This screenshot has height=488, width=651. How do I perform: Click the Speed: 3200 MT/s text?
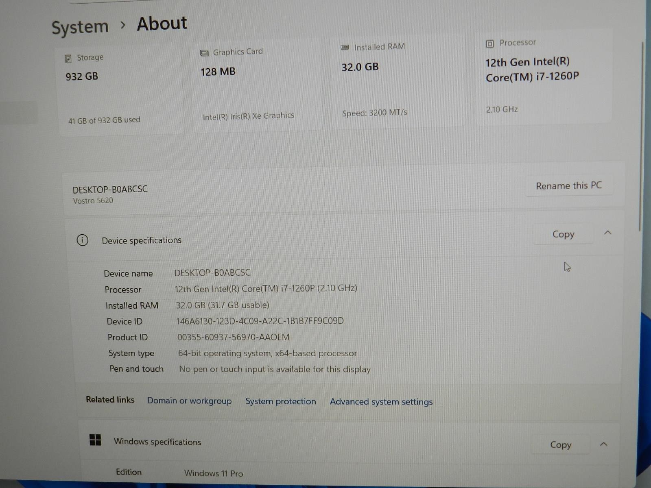pyautogui.click(x=374, y=113)
